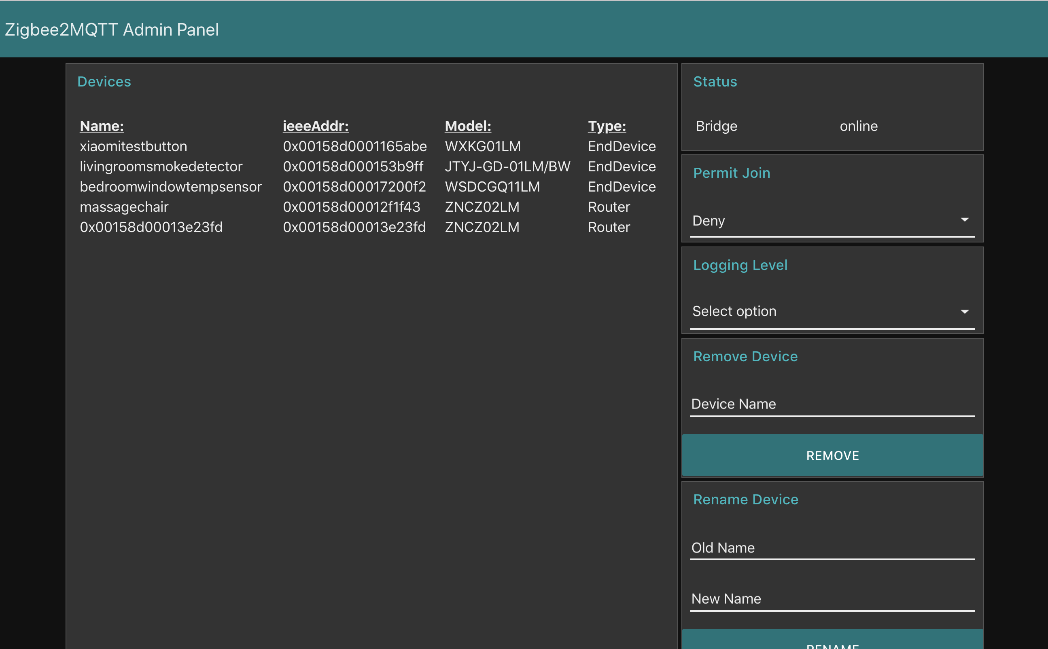Click the Bridge online status text
This screenshot has width=1048, height=649.
click(858, 126)
